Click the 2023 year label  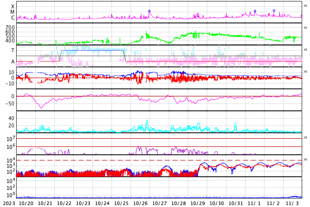pos(9,203)
